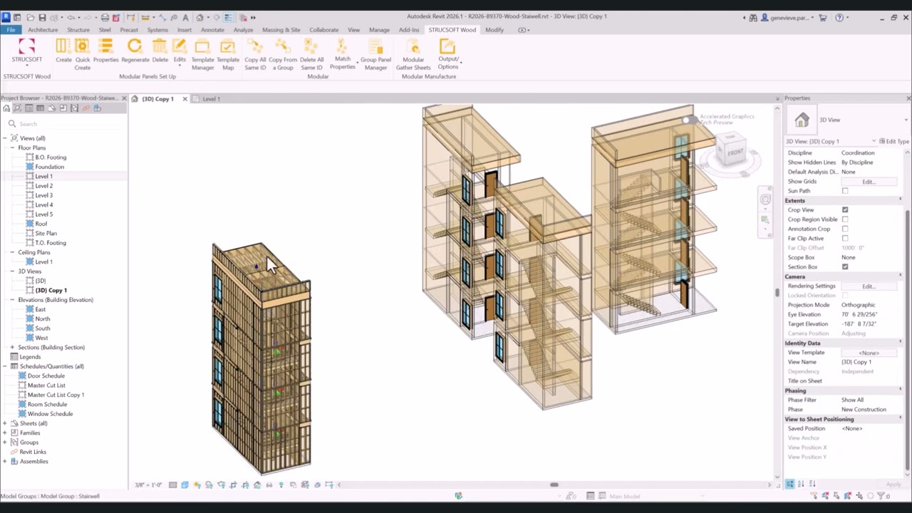Click the Detail Level icon in view bar
The image size is (912, 513).
[172, 485]
